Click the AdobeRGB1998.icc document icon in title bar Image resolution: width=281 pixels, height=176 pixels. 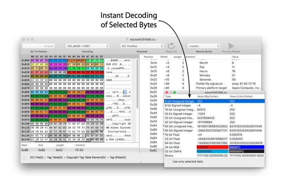[x=127, y=39]
